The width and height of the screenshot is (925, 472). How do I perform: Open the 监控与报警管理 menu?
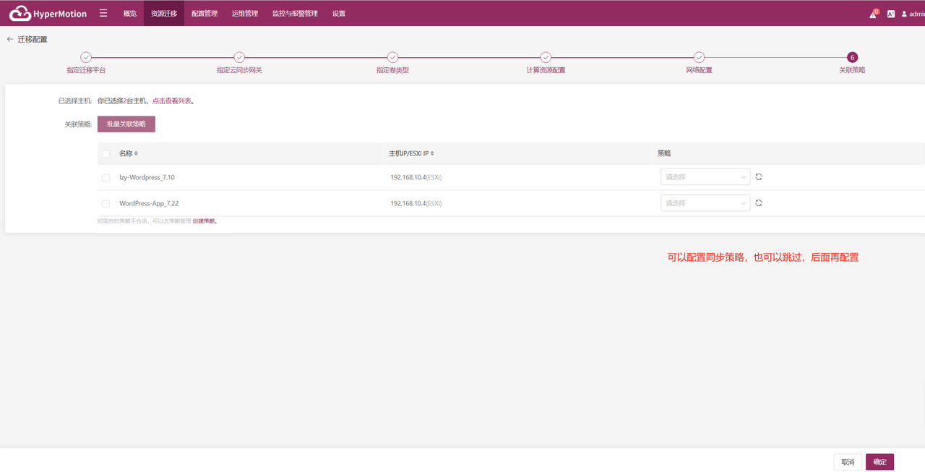click(295, 14)
